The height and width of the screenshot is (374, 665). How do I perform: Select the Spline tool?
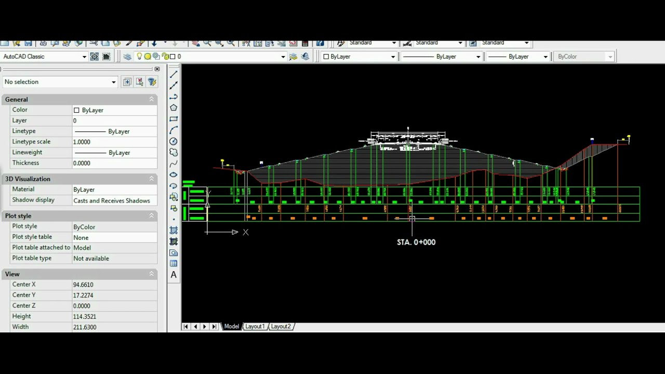[174, 164]
